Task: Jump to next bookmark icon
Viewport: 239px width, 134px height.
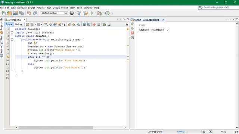Action: coord(74,25)
